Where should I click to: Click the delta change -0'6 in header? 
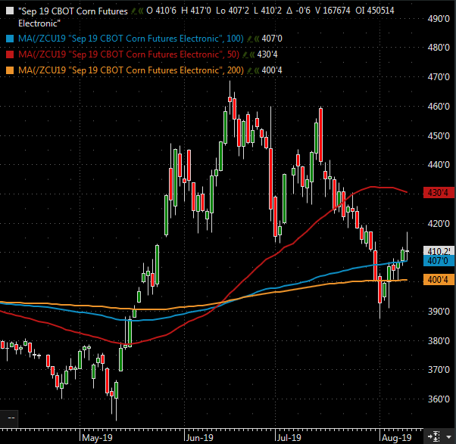298,11
